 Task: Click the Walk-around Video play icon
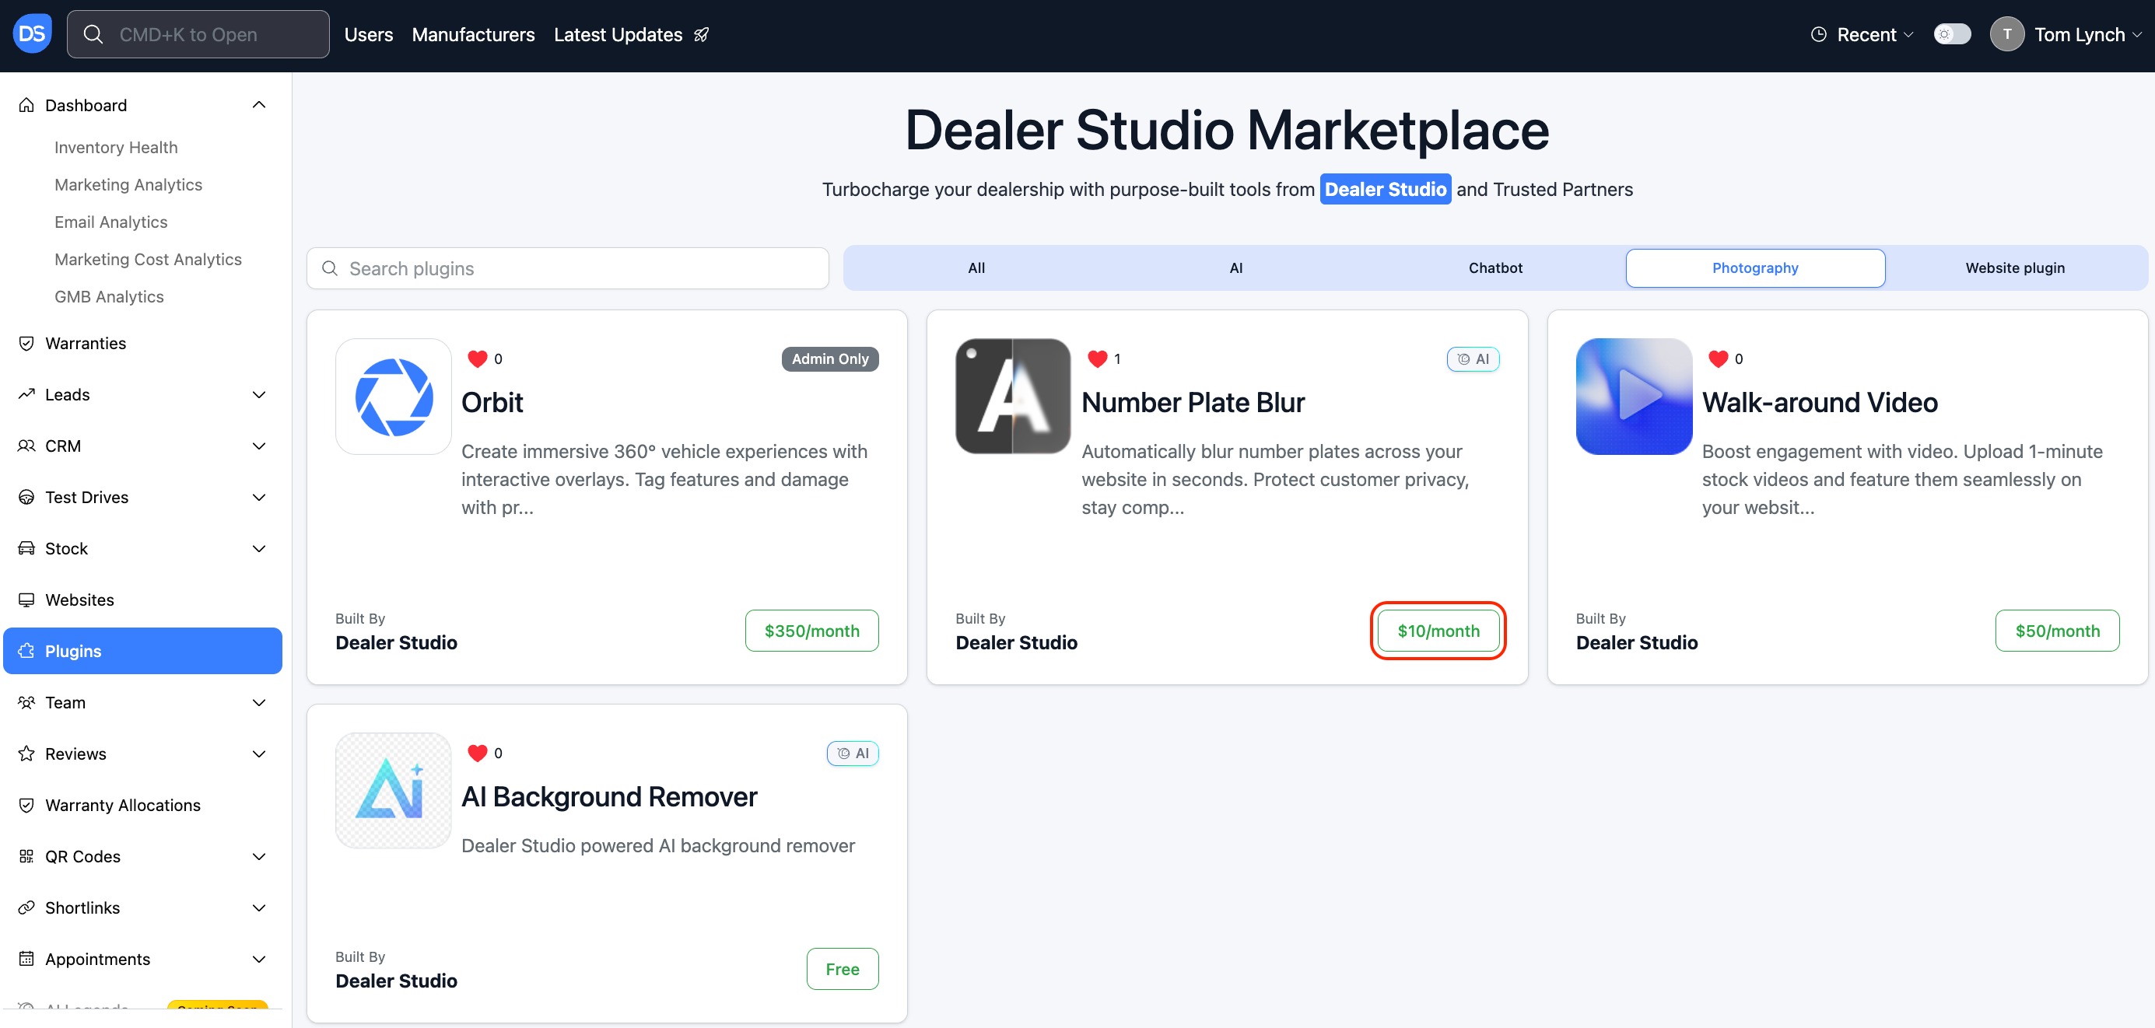point(1633,397)
